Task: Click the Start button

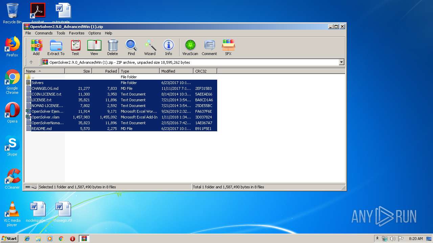Action: (9, 239)
